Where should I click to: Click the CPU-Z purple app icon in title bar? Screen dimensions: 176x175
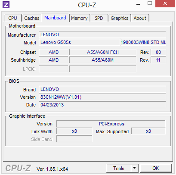pos(6,5)
